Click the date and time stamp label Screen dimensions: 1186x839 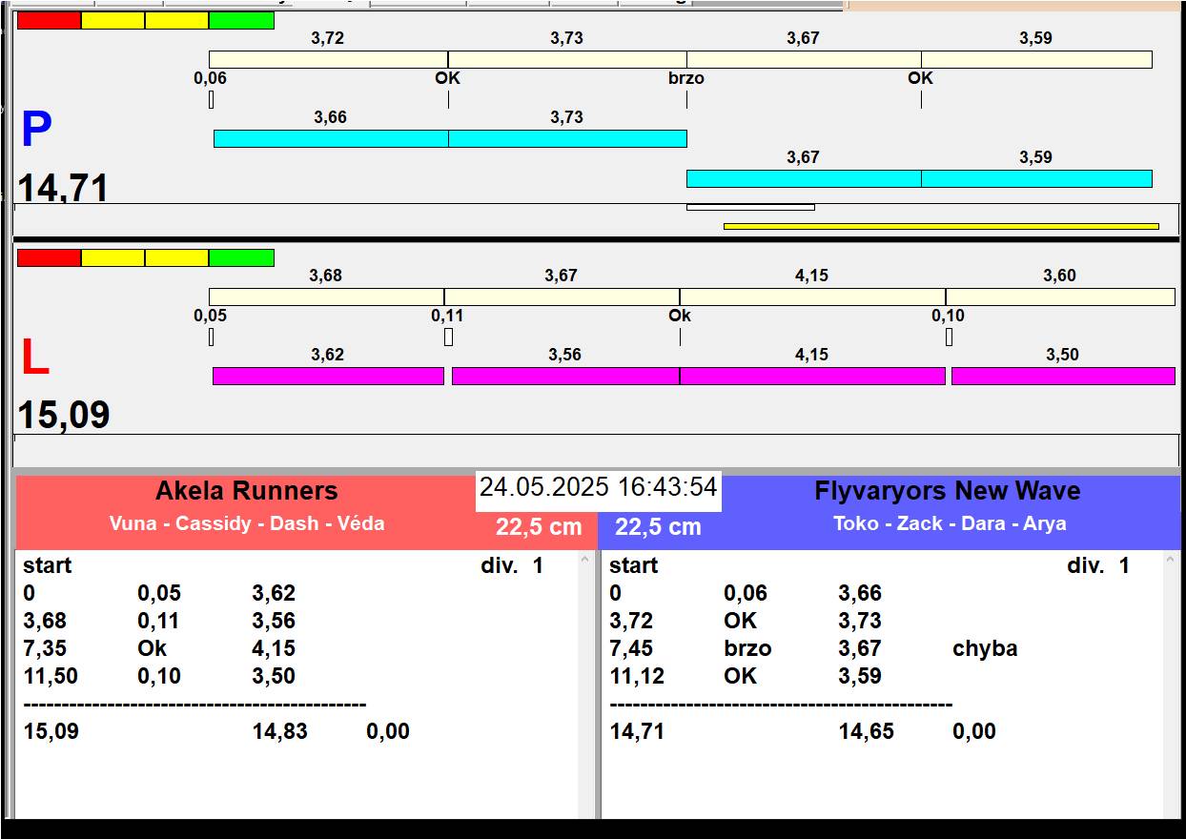pos(598,488)
